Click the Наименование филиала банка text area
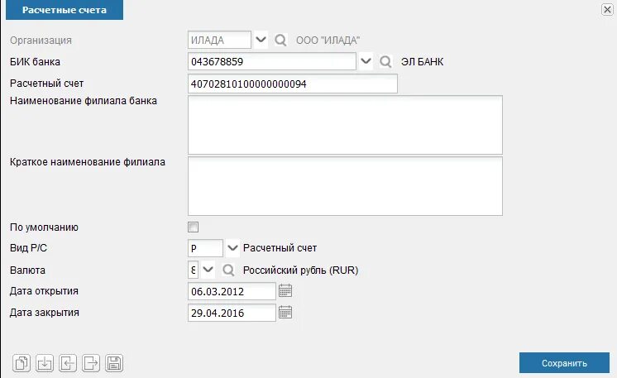617x378 pixels. click(x=345, y=125)
